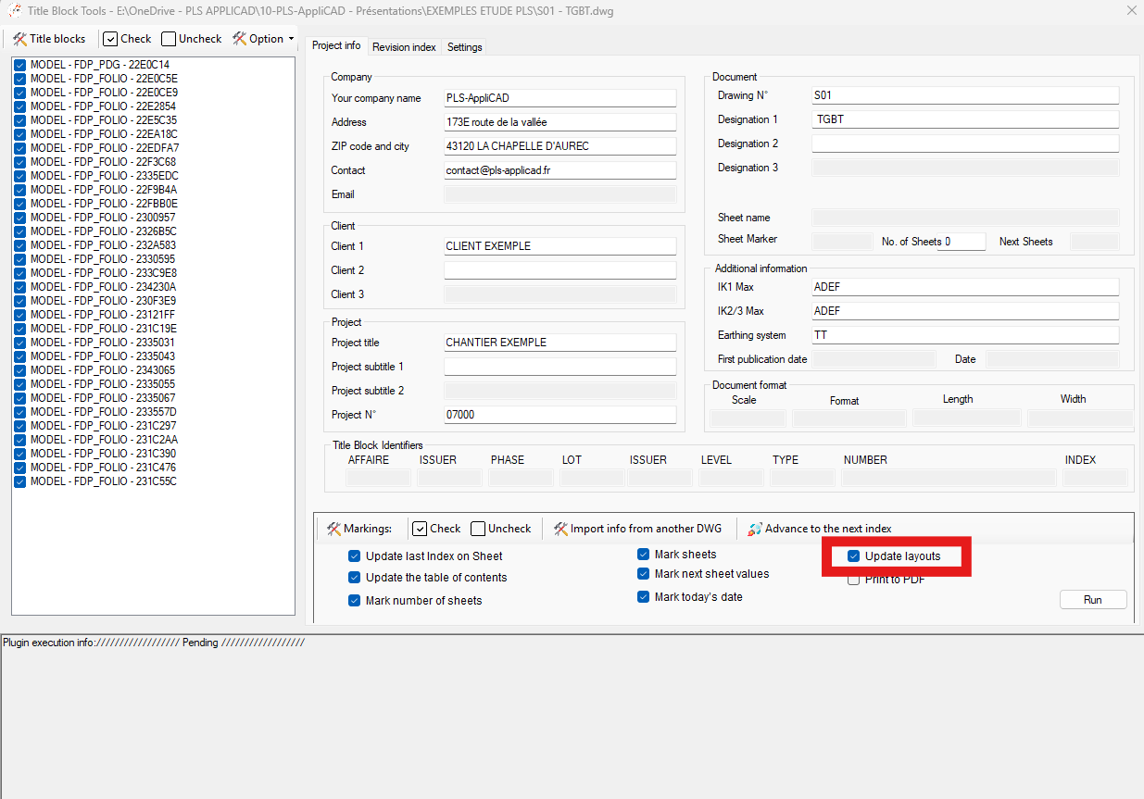The height and width of the screenshot is (799, 1144).
Task: Click the Check icon above sheet list
Action: tap(110, 39)
